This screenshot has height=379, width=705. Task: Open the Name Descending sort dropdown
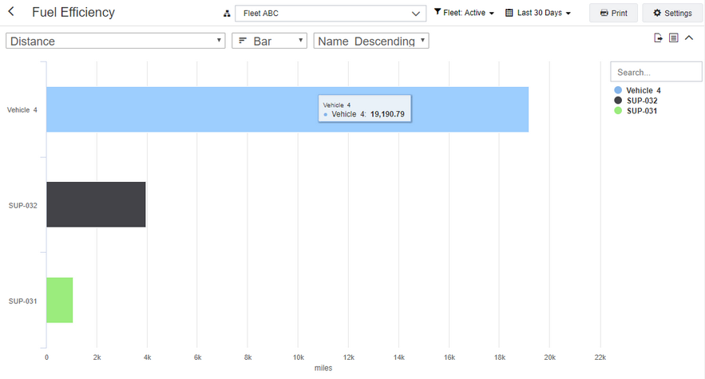click(371, 41)
